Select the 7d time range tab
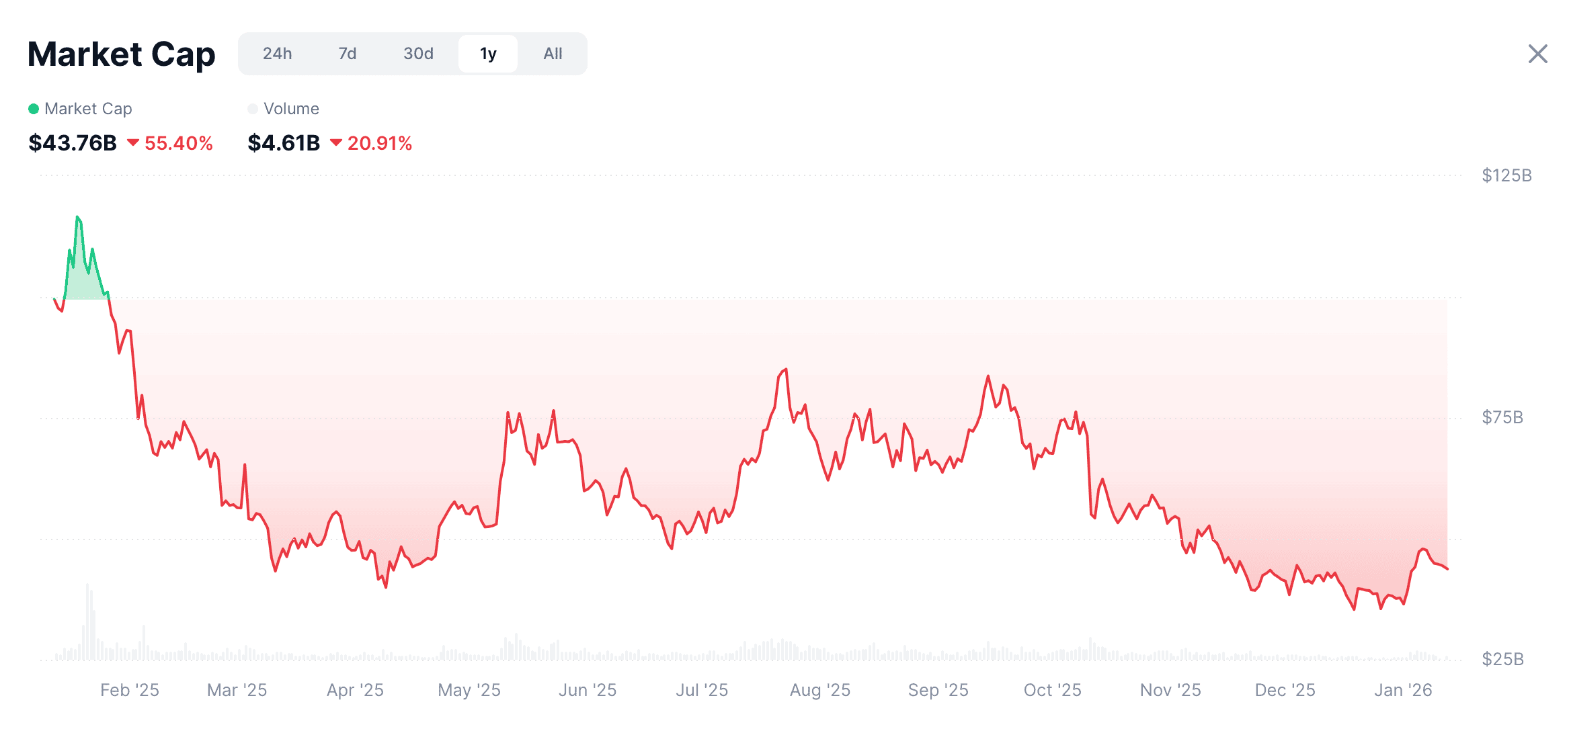 pyautogui.click(x=347, y=54)
